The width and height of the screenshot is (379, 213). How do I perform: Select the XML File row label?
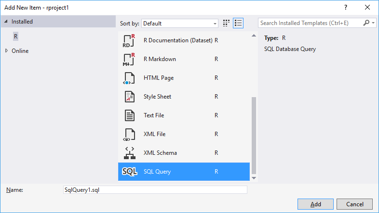(x=154, y=134)
